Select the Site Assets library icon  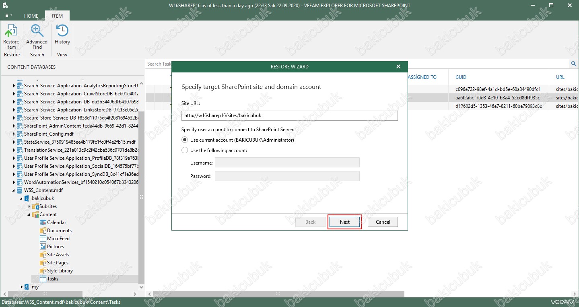pyautogui.click(x=43, y=255)
